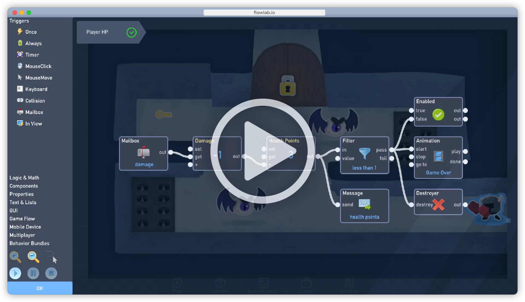Click the Mailbox trigger icon
525x302 pixels.
click(x=19, y=112)
